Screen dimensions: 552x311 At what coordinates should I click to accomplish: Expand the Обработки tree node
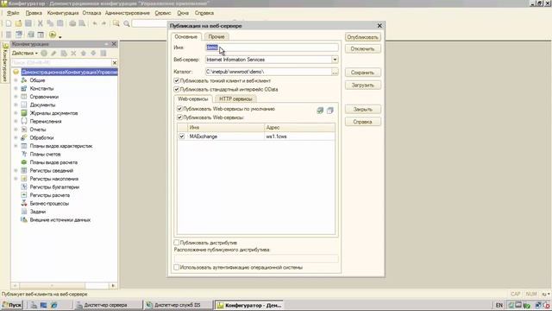(x=16, y=138)
